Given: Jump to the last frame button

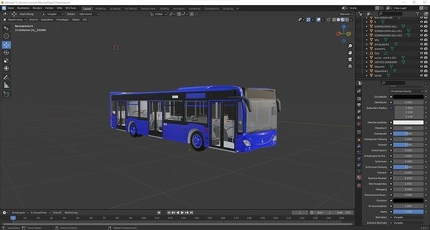Looking at the screenshot, I should point(191,212).
